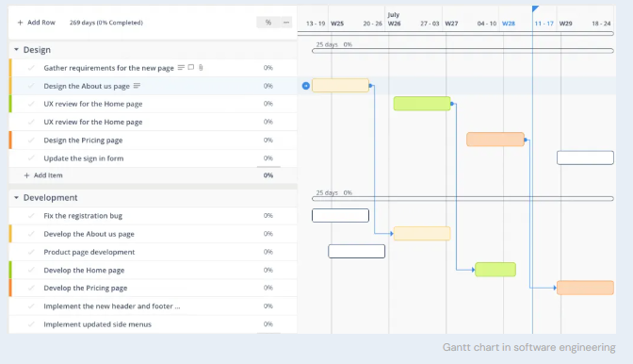Check off Update the sign in form
This screenshot has width=633, height=364.
[31, 158]
